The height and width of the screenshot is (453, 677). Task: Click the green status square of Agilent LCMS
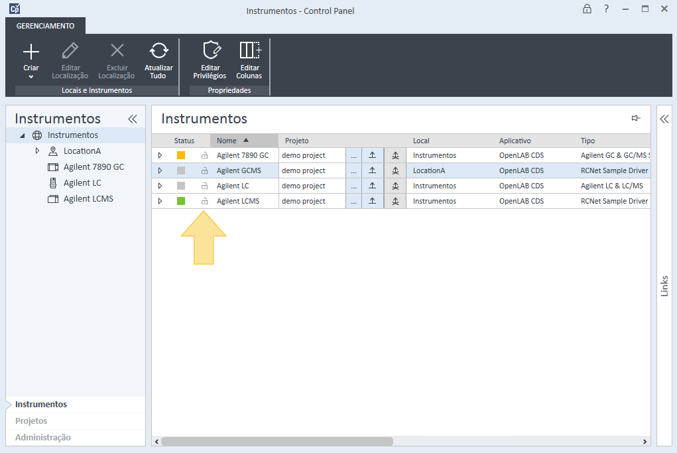coord(181,201)
